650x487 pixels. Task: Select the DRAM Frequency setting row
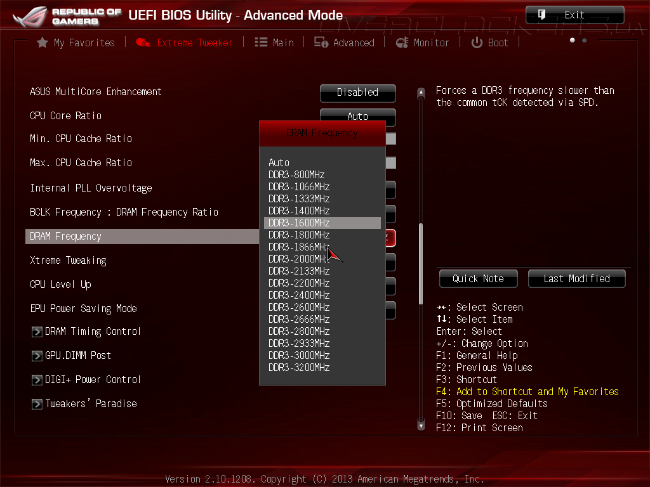142,237
